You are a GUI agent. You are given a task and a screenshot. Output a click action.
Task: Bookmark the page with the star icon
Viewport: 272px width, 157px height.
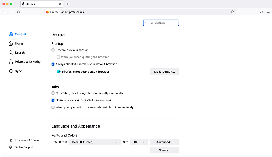point(232,12)
